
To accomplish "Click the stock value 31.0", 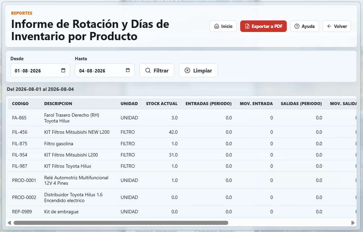I will 173,155.
